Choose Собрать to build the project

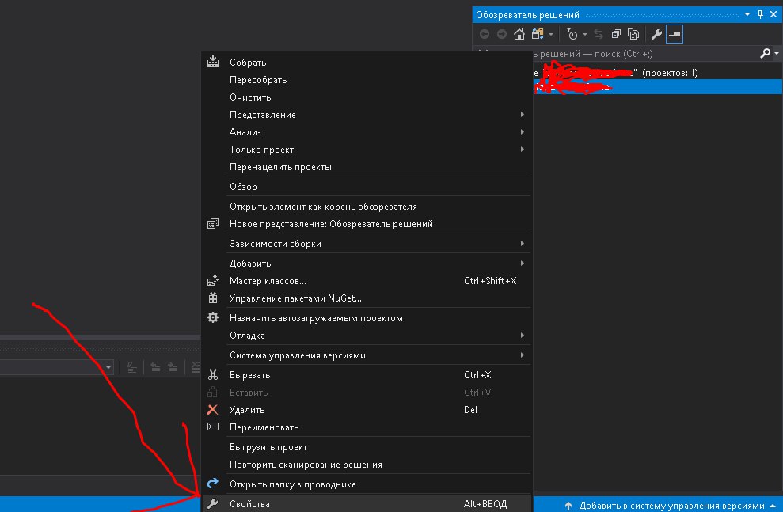248,63
